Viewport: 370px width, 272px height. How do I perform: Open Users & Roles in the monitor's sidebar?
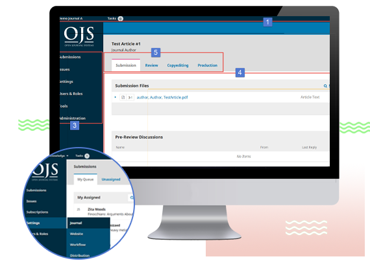point(71,94)
